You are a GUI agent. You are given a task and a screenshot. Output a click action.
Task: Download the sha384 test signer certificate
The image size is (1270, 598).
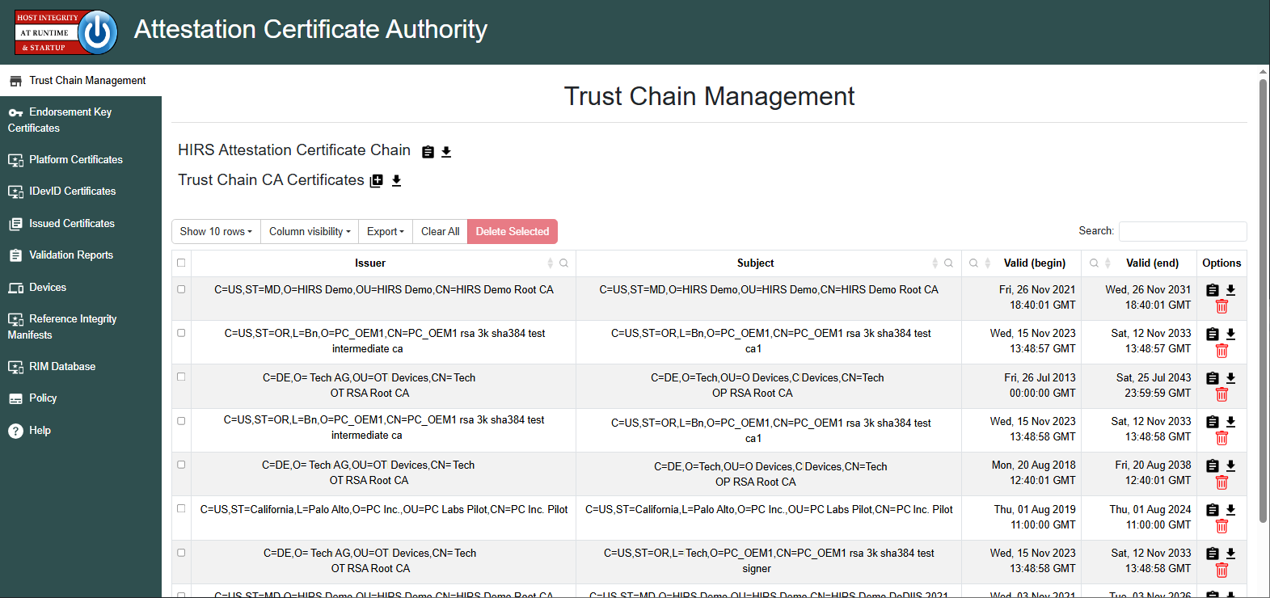point(1231,554)
